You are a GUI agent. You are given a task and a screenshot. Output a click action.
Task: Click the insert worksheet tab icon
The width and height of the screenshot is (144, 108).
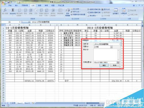(x=33, y=103)
